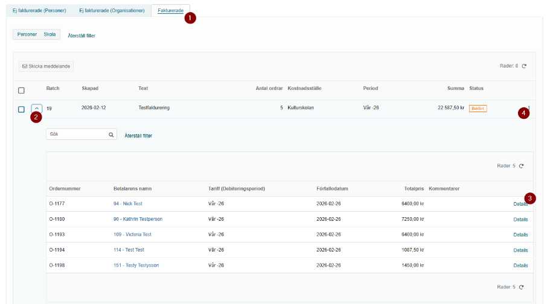Open payer 90 - Kathrin Testperson

[138, 219]
